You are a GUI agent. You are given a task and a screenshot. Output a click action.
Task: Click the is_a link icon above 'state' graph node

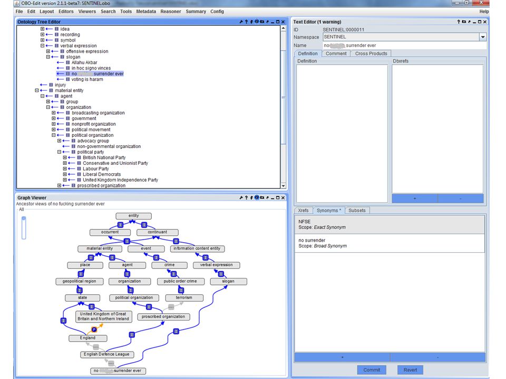tap(80, 290)
